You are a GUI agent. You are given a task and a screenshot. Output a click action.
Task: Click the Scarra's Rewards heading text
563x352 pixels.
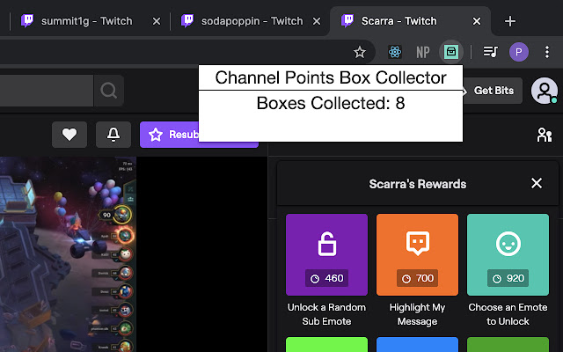click(x=417, y=184)
